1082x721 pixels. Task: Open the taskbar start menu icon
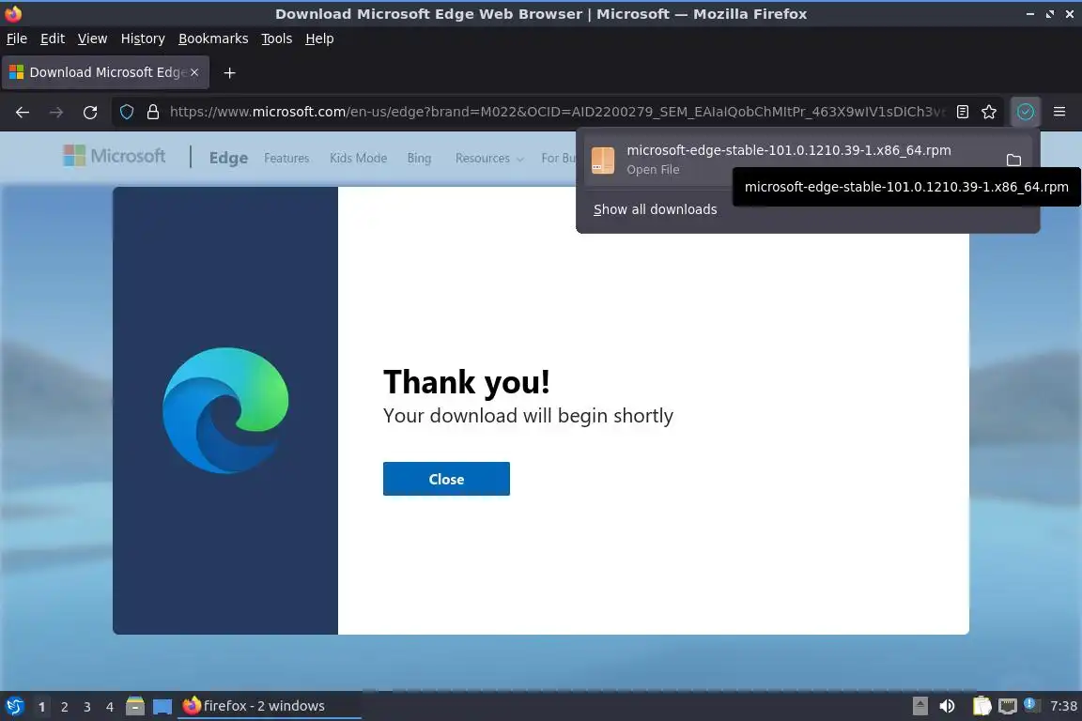coord(14,706)
